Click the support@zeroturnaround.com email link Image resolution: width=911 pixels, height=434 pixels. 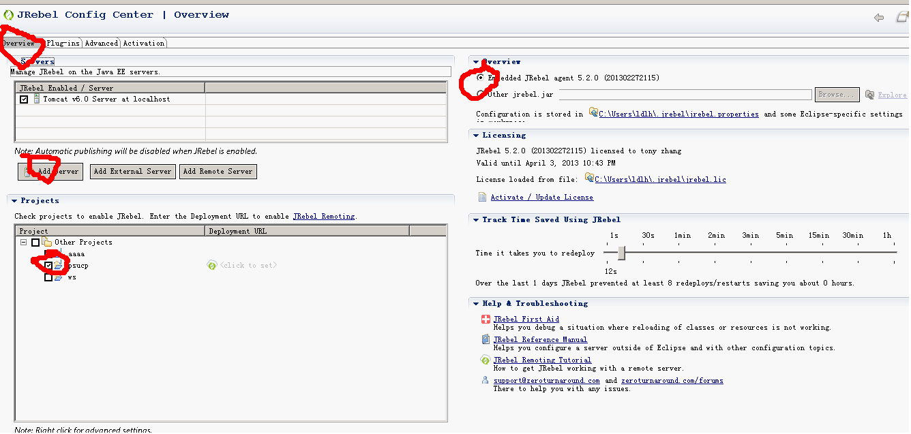(x=547, y=380)
